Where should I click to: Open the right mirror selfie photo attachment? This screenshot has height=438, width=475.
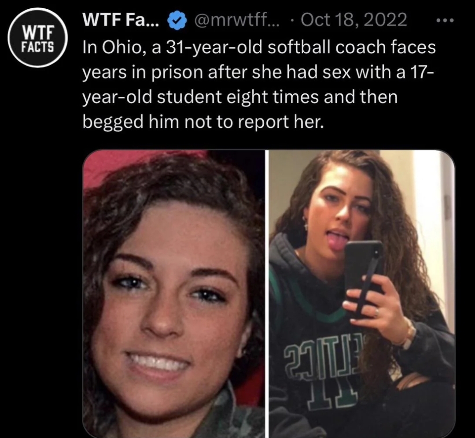coord(362,293)
